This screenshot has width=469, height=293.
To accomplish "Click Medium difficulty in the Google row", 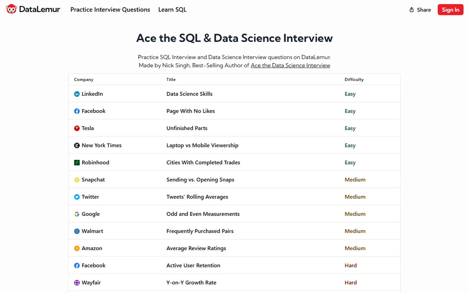I will [355, 214].
